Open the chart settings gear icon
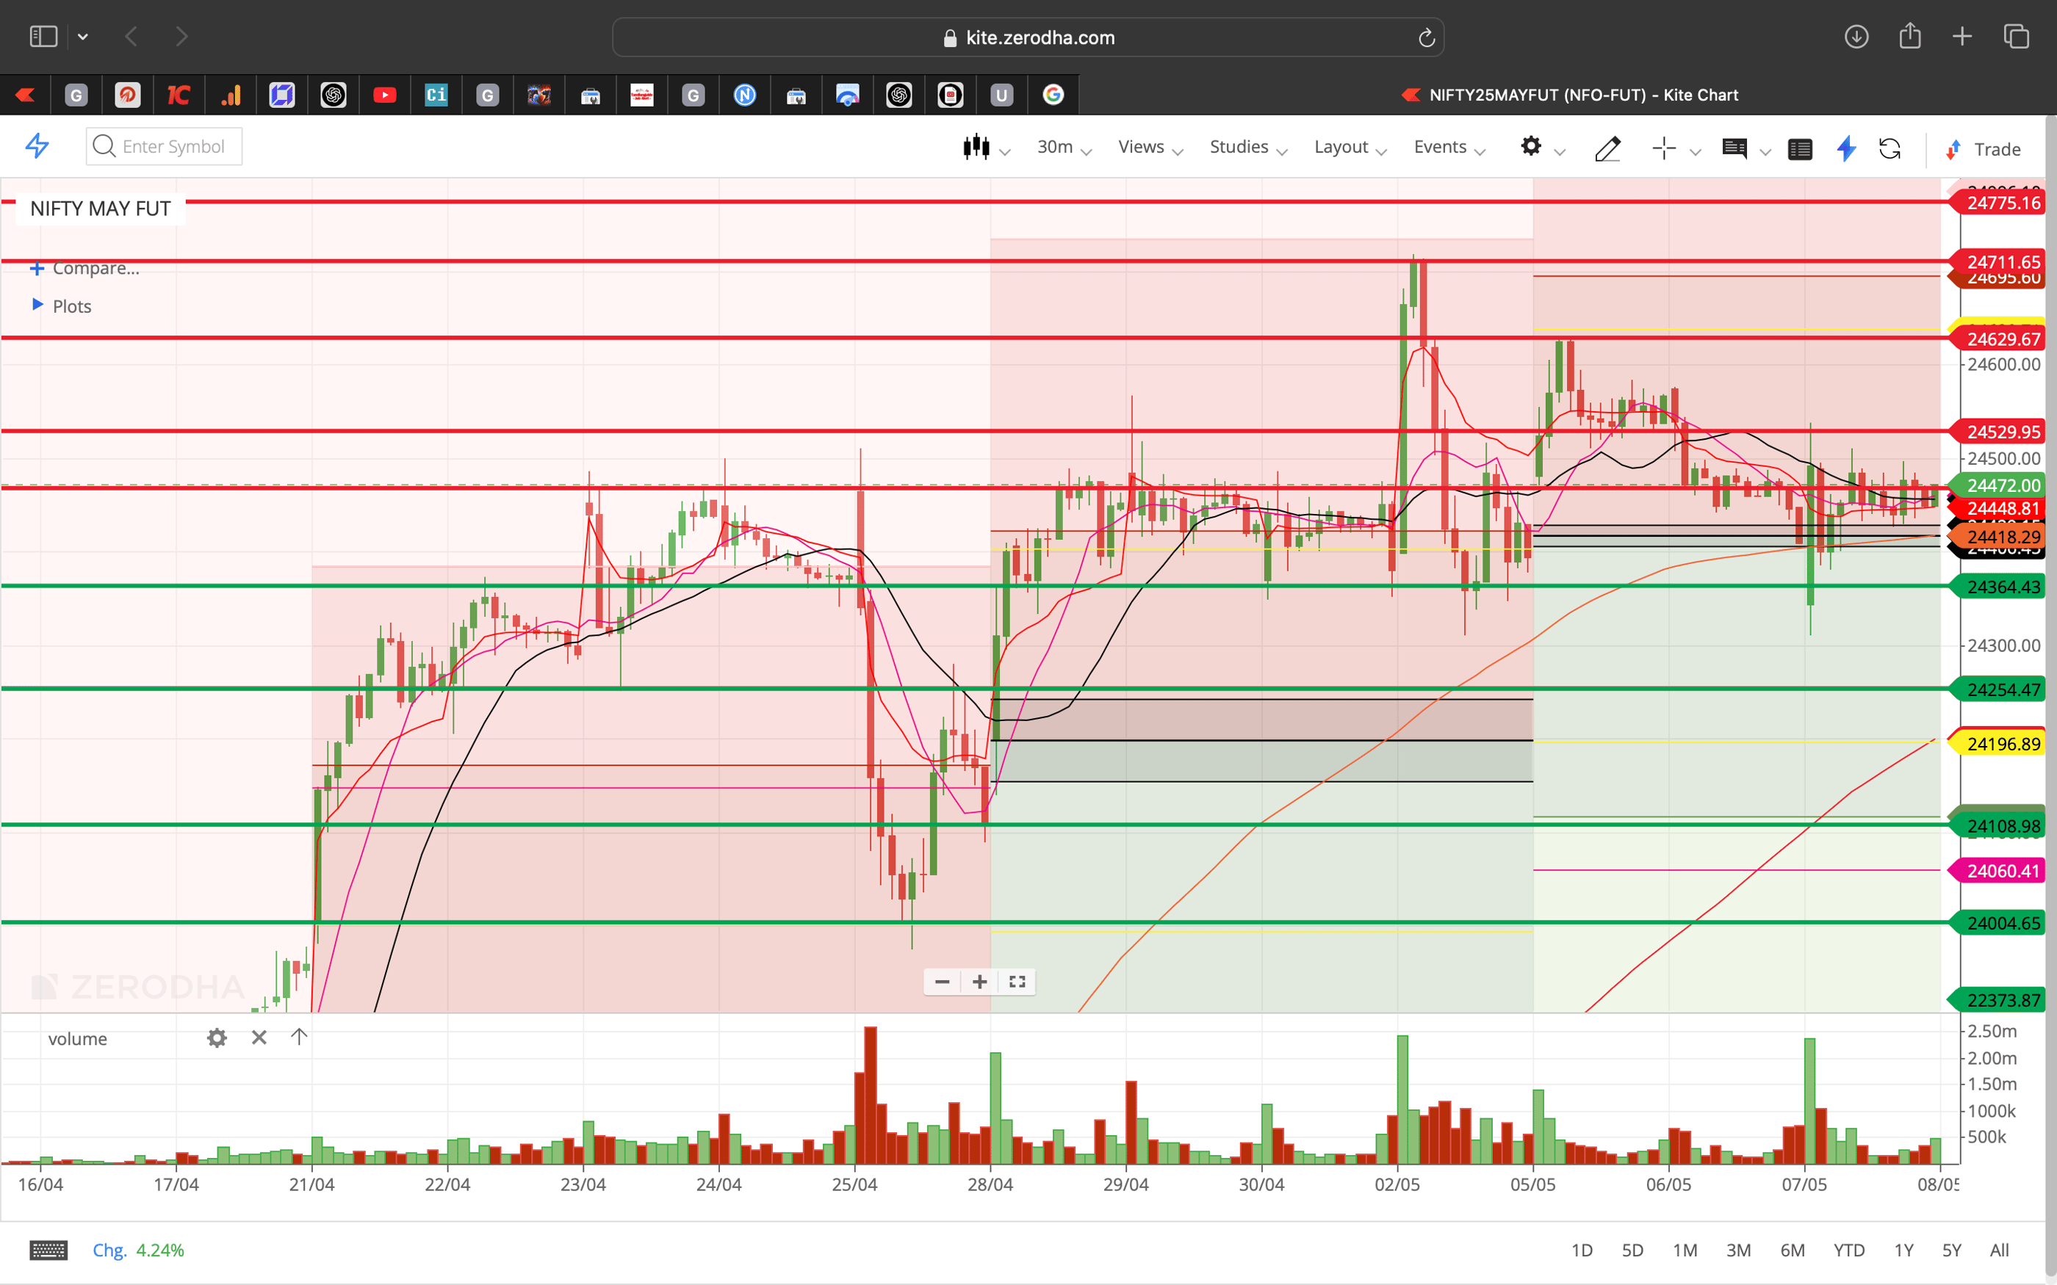The image size is (2057, 1285). click(x=1532, y=146)
